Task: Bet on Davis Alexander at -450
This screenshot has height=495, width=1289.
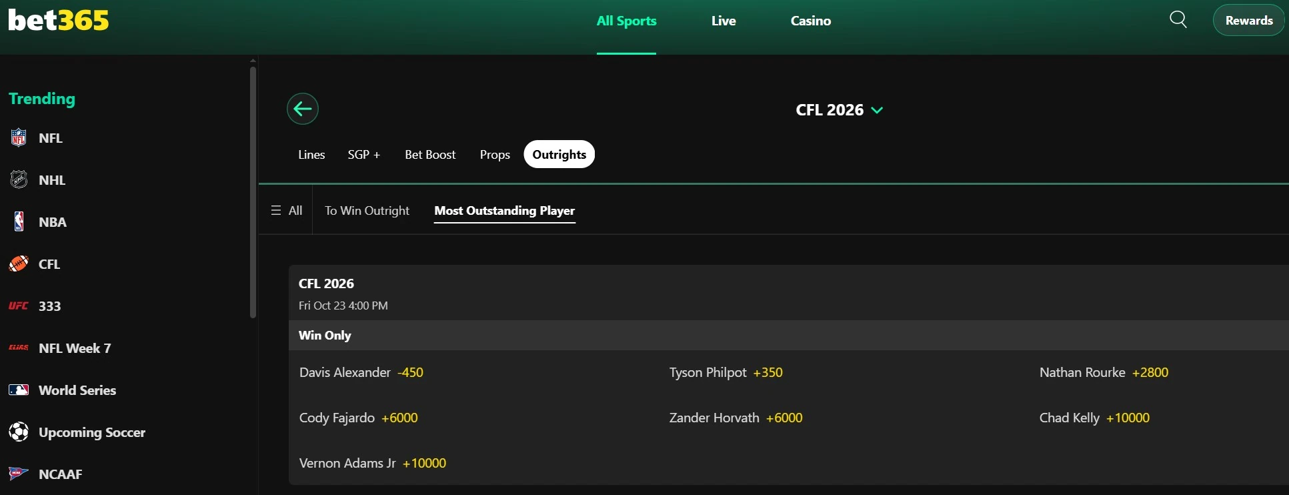Action: 361,372
